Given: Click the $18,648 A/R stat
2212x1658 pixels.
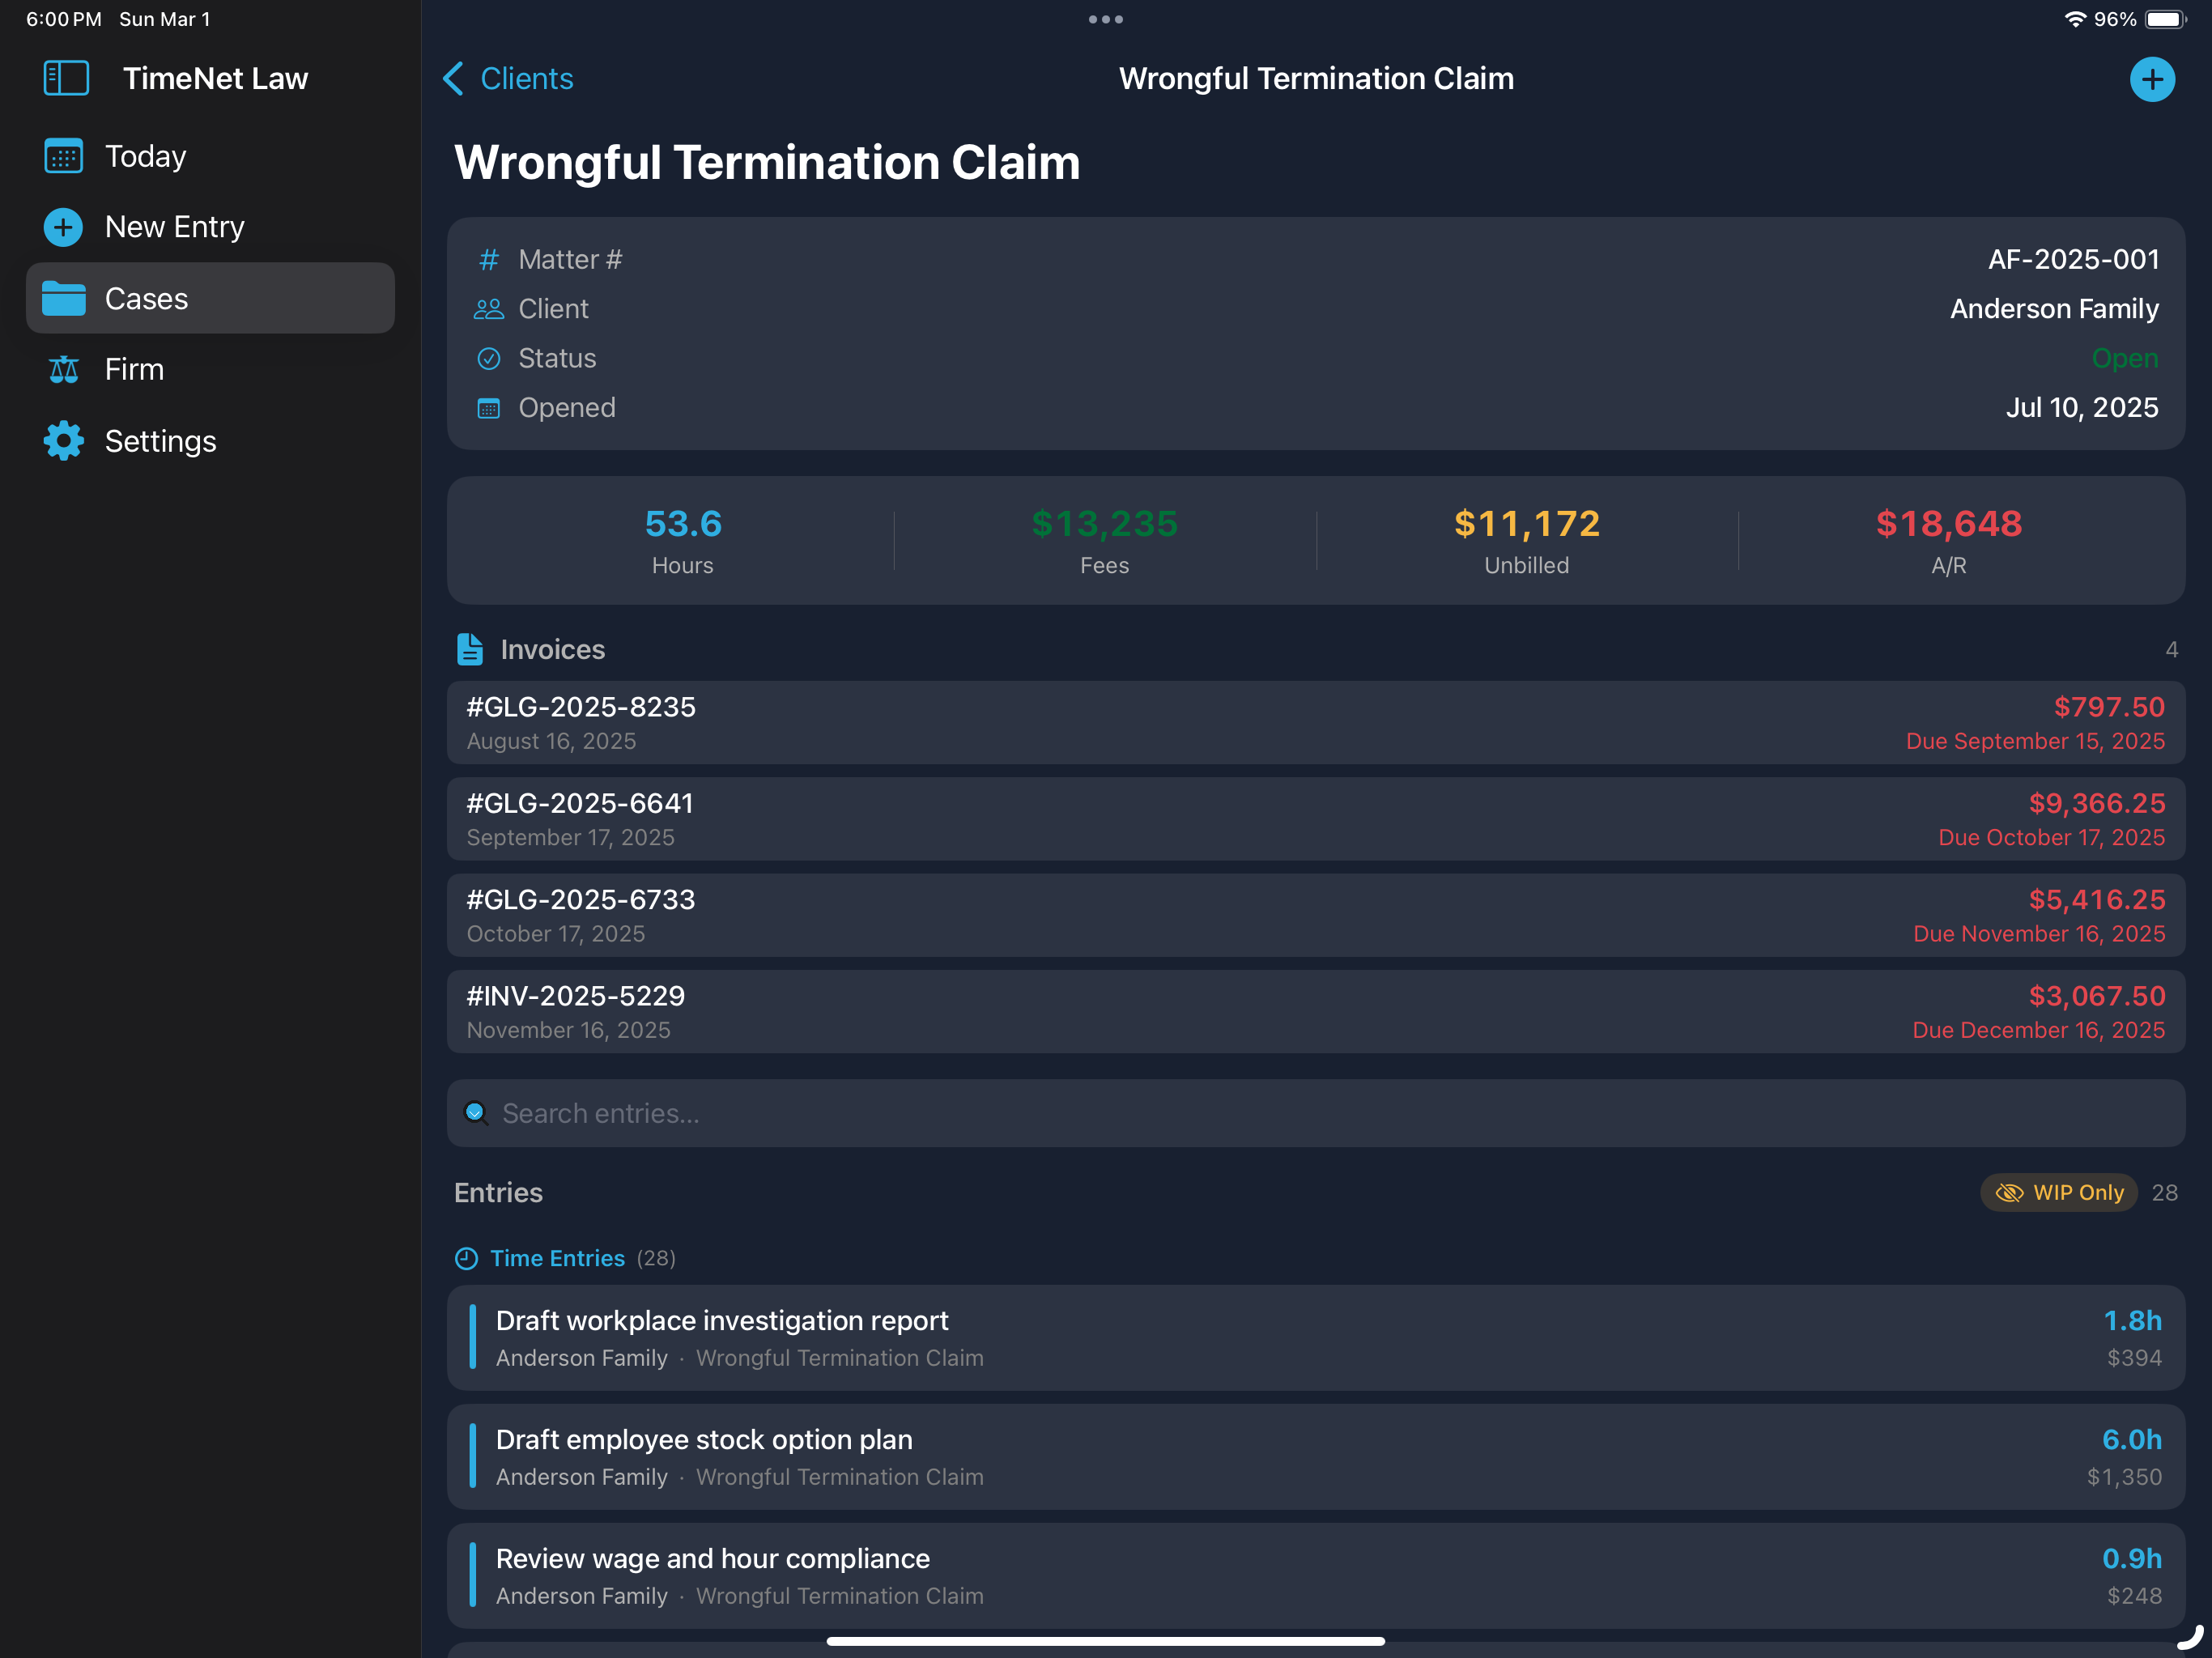Looking at the screenshot, I should tap(1949, 541).
